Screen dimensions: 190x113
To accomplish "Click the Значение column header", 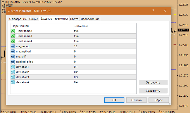I will click(x=105, y=26).
